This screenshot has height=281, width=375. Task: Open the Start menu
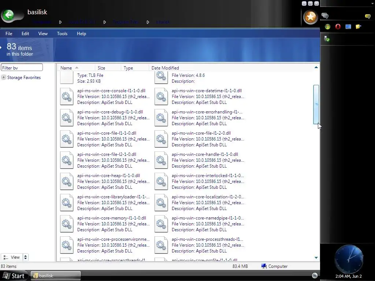coord(14,276)
